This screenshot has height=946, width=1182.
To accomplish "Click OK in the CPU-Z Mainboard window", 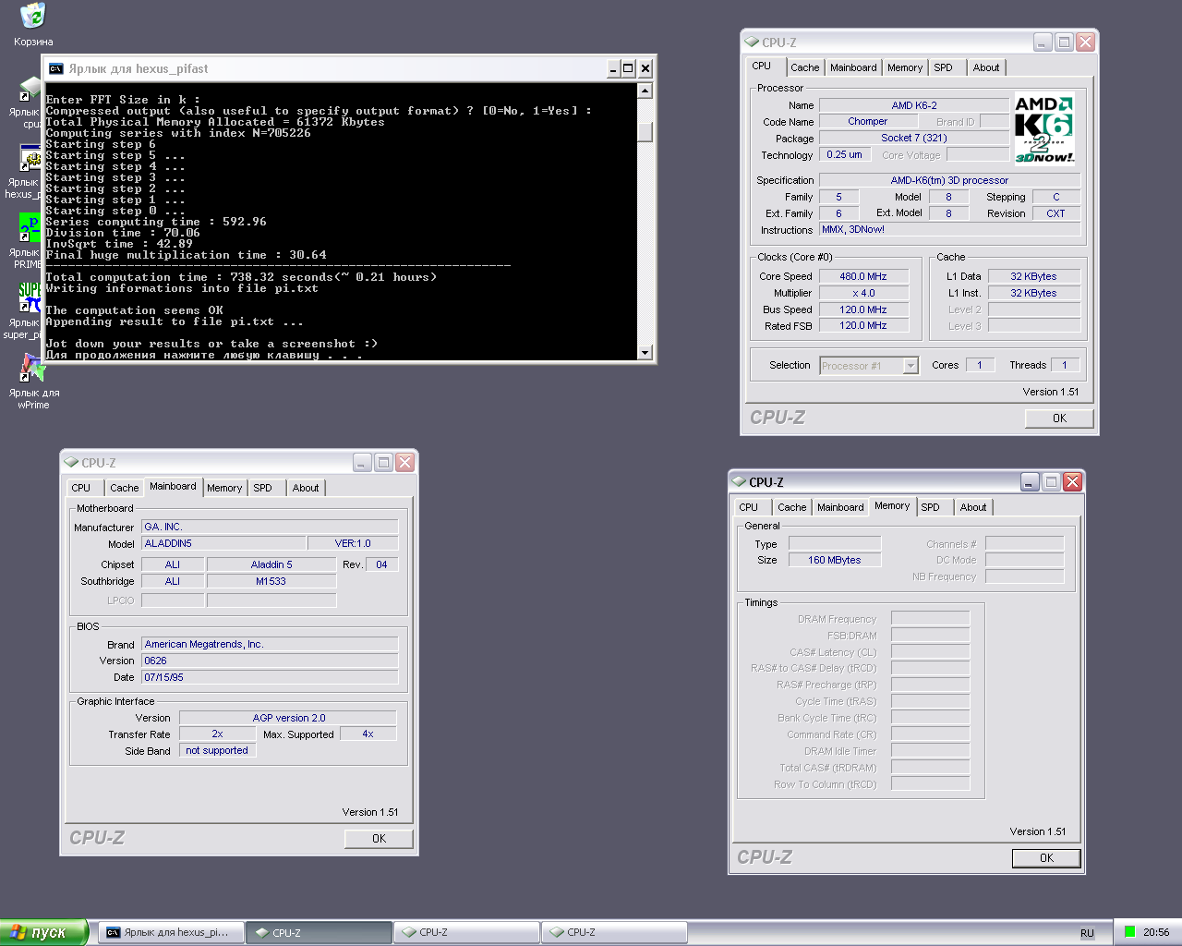I will [379, 839].
